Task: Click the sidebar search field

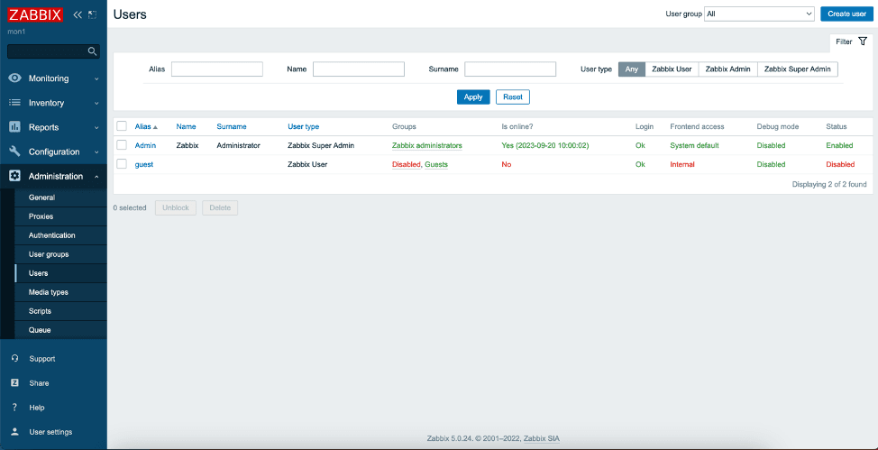Action: tap(53, 51)
